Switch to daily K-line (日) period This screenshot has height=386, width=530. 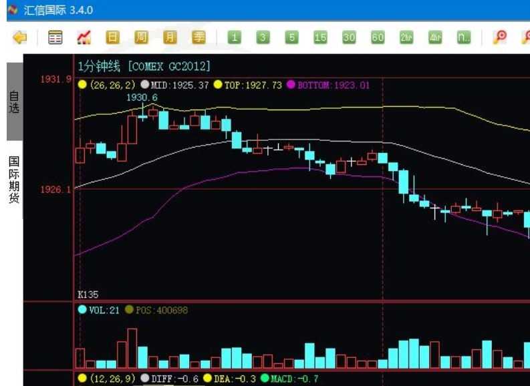coord(112,37)
